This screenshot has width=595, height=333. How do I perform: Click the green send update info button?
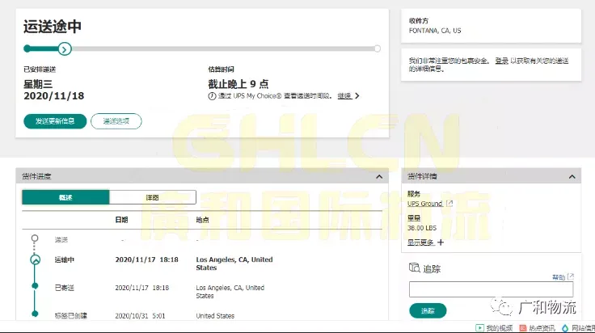coord(55,121)
